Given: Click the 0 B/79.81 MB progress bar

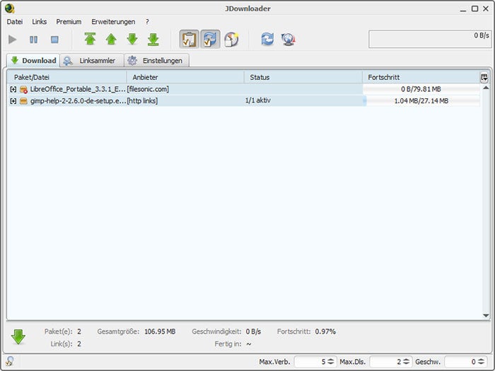Looking at the screenshot, I should coord(421,89).
